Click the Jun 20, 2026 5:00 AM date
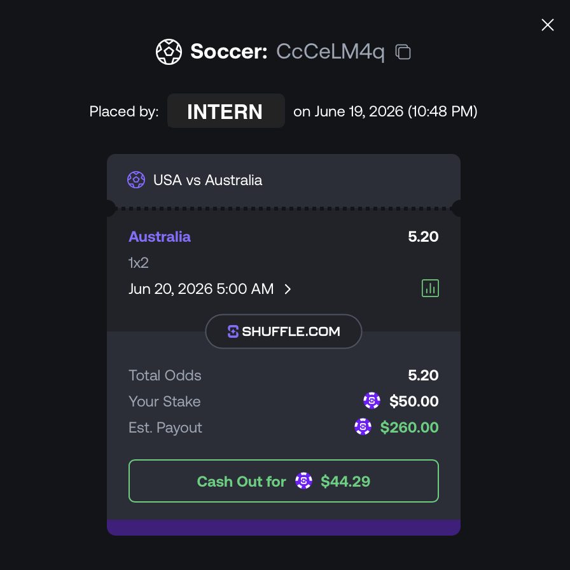This screenshot has height=570, width=570. tap(201, 289)
